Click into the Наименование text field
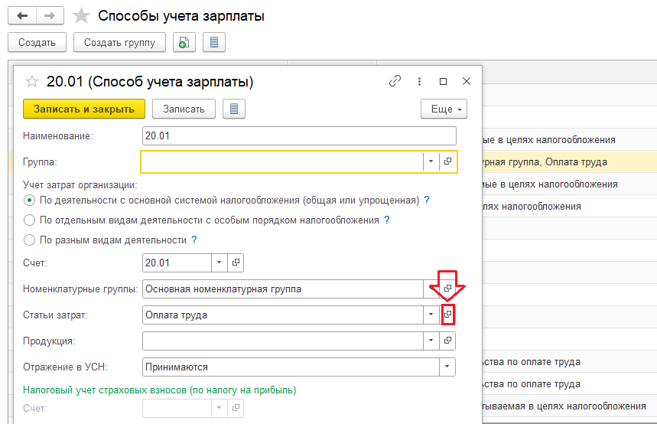The height and width of the screenshot is (424, 657). [x=299, y=136]
